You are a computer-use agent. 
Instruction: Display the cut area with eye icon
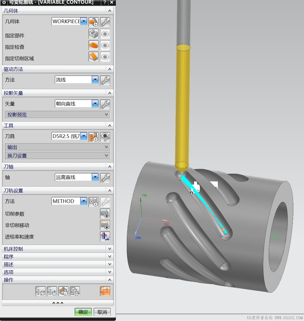(x=105, y=57)
